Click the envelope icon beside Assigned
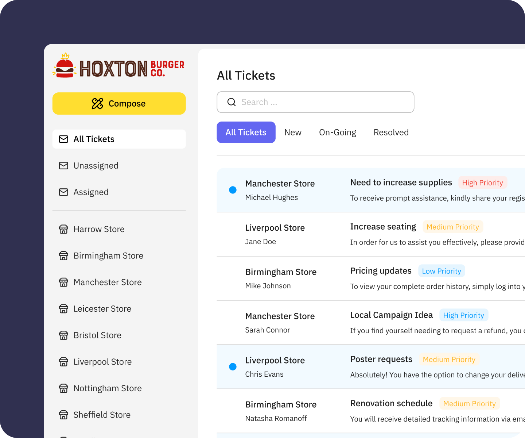Viewport: 525px width, 438px height. click(x=63, y=192)
